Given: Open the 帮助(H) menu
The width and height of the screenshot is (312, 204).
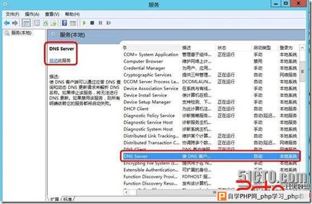Looking at the screenshot, I should click(73, 14).
